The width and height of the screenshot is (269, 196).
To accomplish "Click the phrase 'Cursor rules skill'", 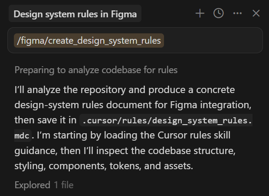I will point(194,135).
